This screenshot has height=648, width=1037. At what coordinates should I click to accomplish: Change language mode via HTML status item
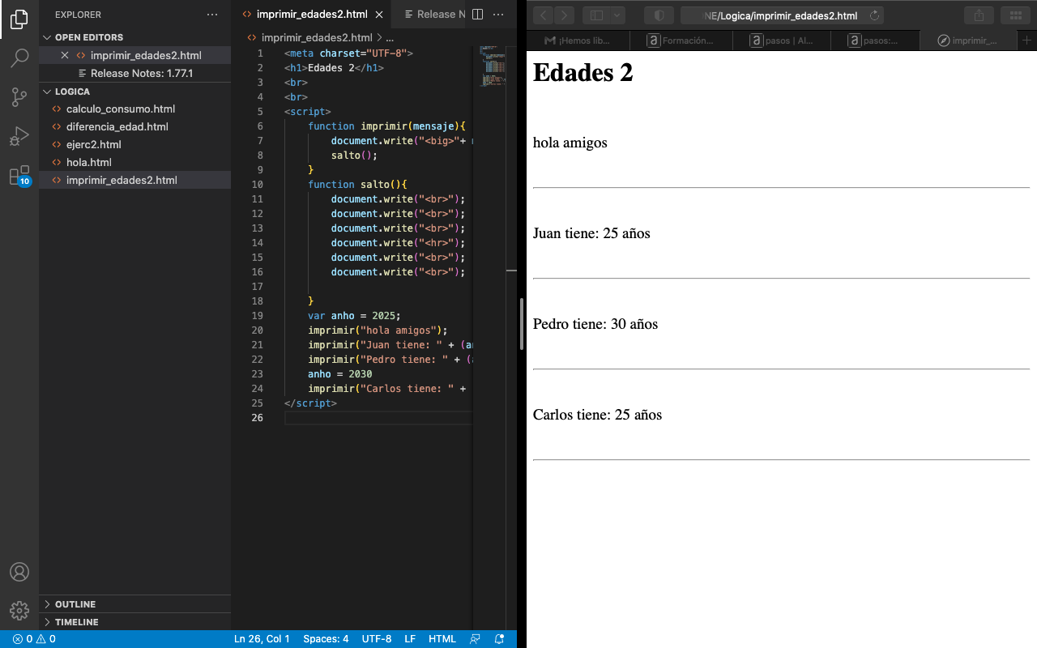(x=442, y=639)
